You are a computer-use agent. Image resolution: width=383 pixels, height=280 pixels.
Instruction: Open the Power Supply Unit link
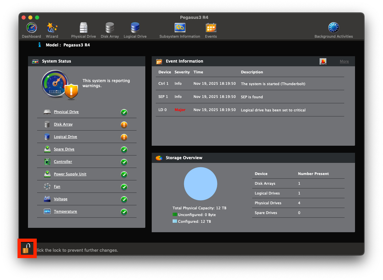70,174
